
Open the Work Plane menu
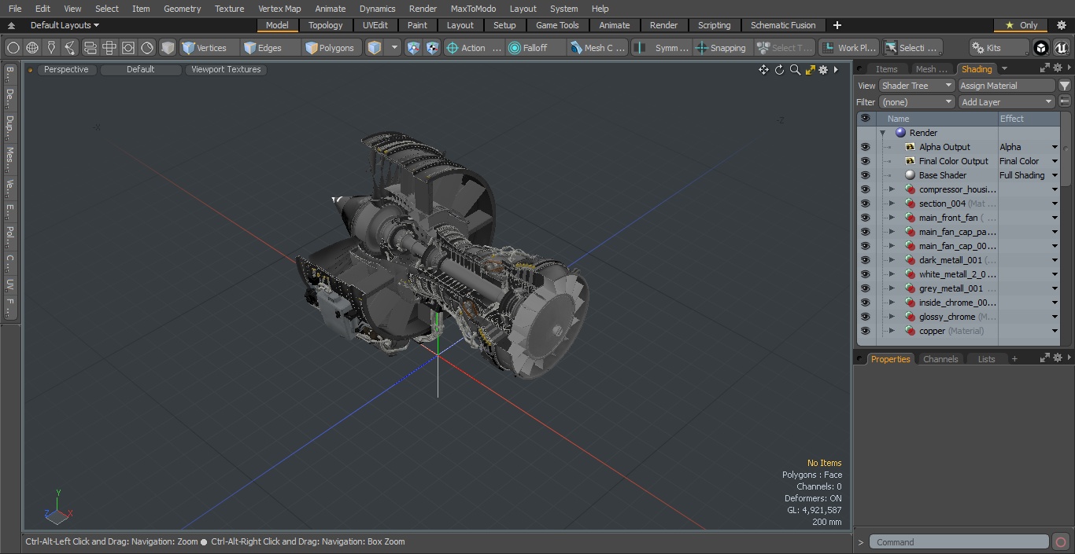coord(848,48)
